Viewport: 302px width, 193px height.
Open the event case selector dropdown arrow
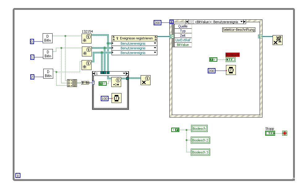coord(241,22)
